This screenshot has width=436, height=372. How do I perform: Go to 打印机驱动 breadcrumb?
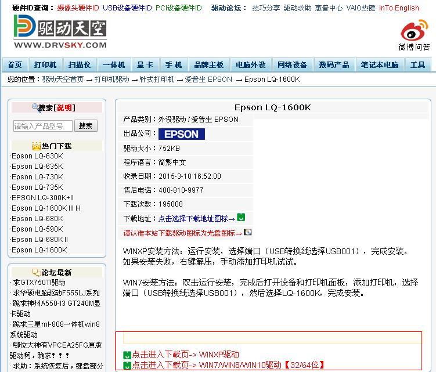[112, 80]
